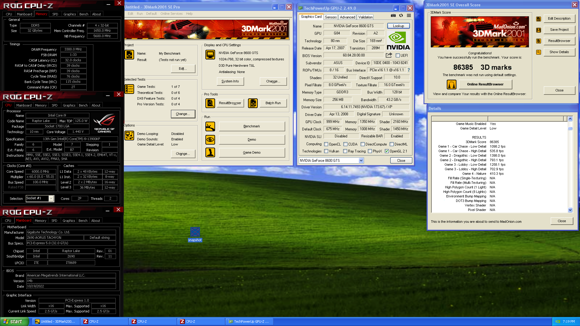The height and width of the screenshot is (326, 580).
Task: Click the Show Details button
Action: click(559, 52)
